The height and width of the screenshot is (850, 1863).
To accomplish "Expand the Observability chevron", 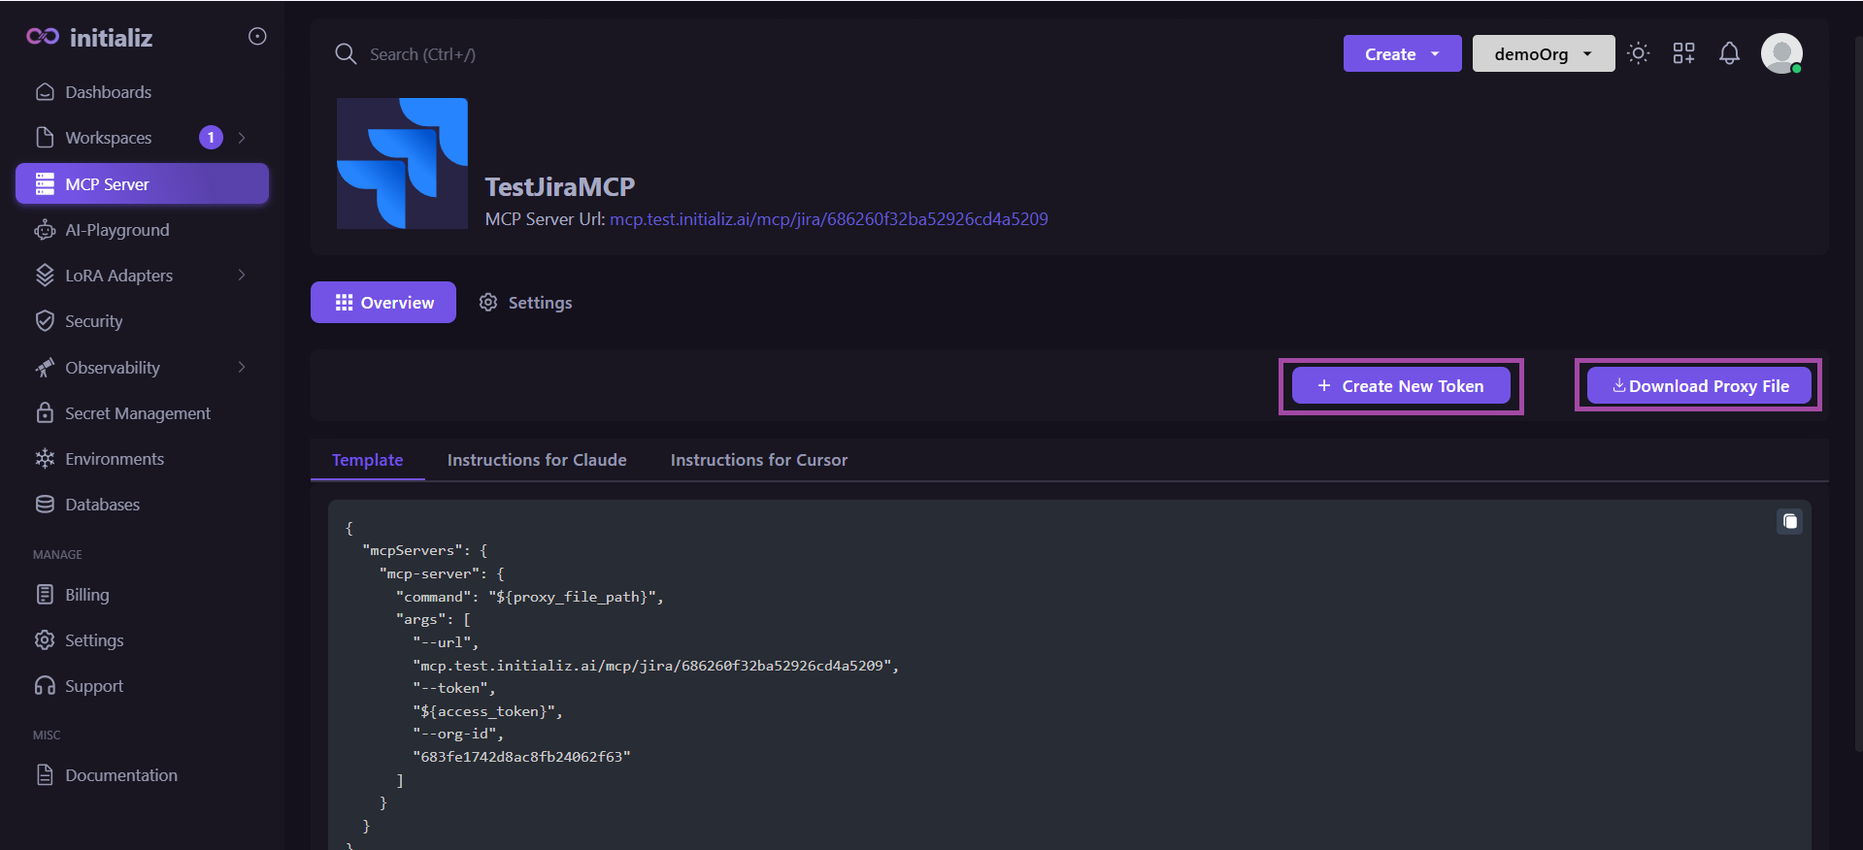I will [242, 367].
